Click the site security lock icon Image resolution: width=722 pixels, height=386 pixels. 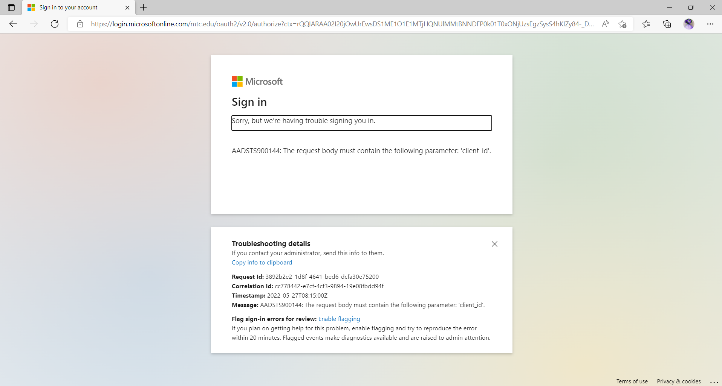tap(80, 24)
